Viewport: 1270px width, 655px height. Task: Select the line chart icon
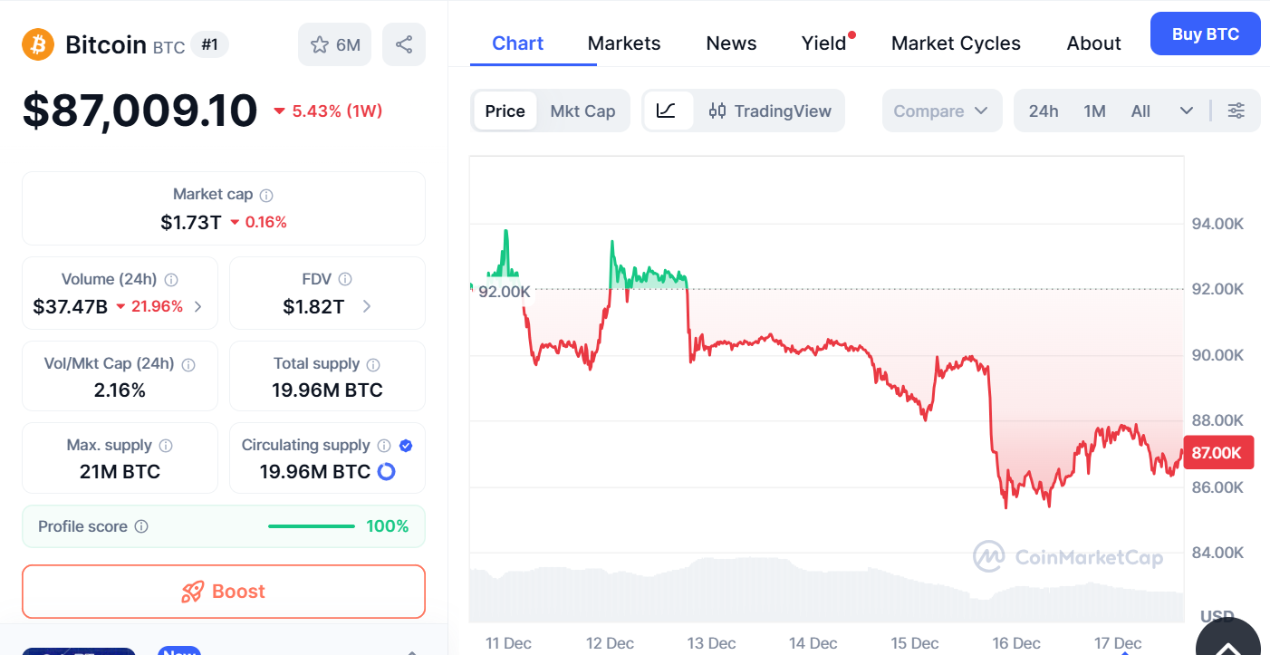(x=669, y=111)
